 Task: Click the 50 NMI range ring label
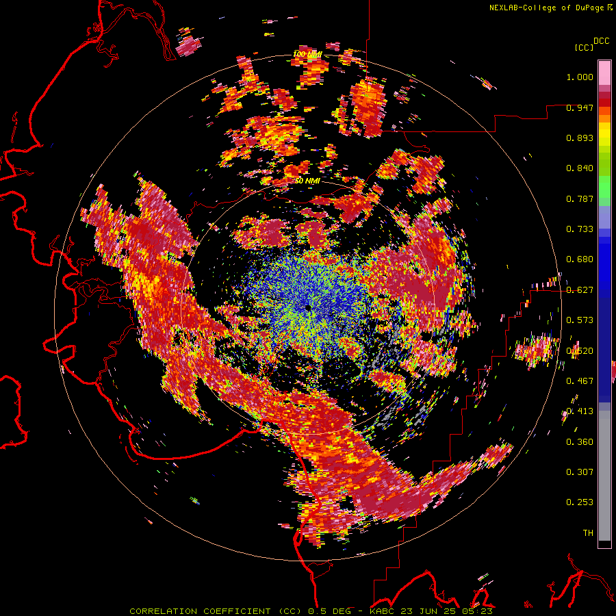pos(307,181)
